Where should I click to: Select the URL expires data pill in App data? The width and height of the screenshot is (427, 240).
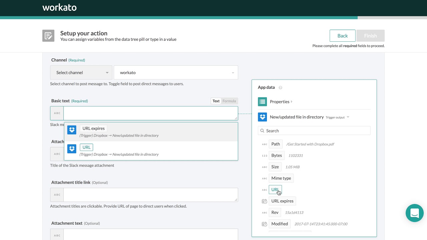click(x=283, y=201)
